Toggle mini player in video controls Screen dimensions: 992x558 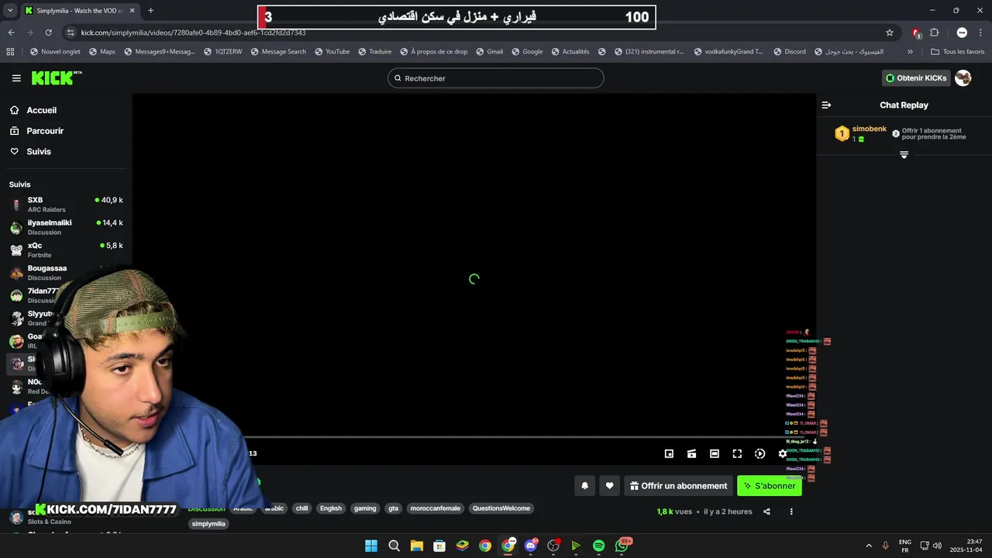click(669, 453)
